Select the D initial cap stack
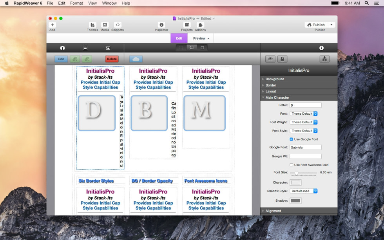The height and width of the screenshot is (240, 384). (x=96, y=113)
